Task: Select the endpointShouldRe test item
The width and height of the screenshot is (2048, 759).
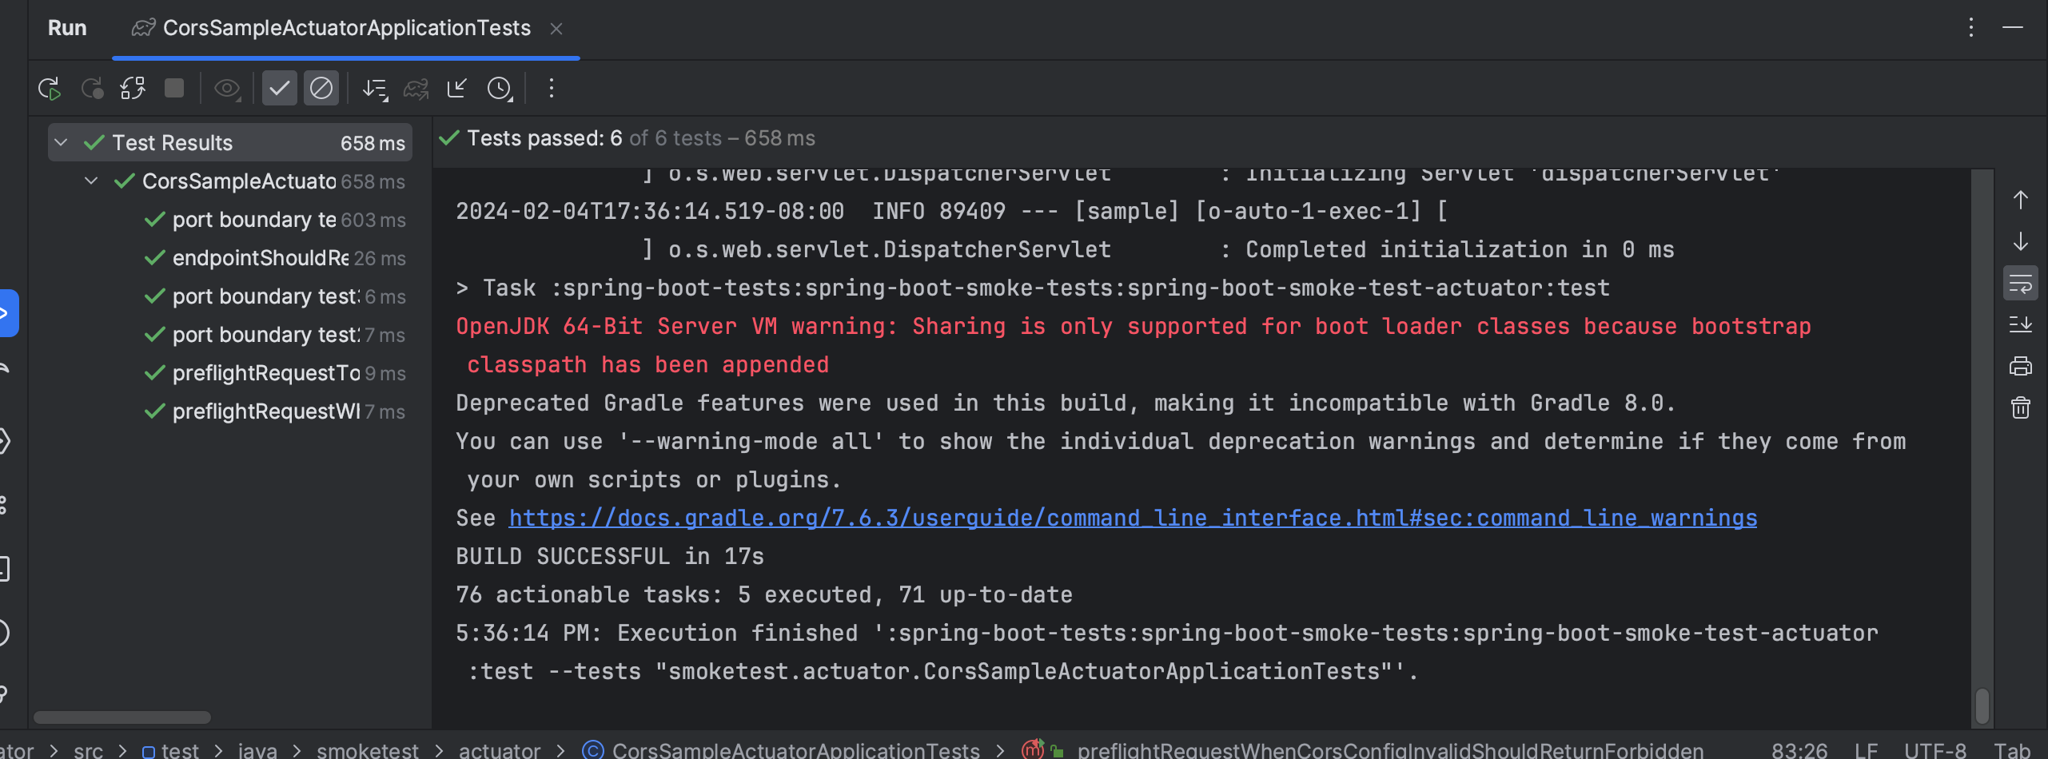Action: [x=260, y=258]
